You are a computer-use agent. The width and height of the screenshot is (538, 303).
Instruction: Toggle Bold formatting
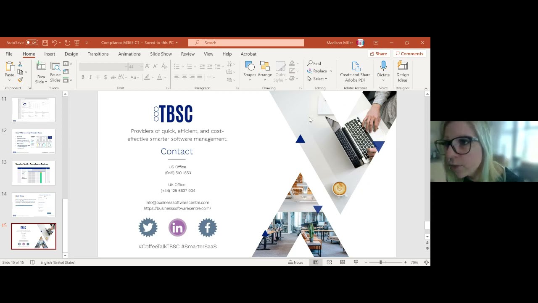click(83, 77)
